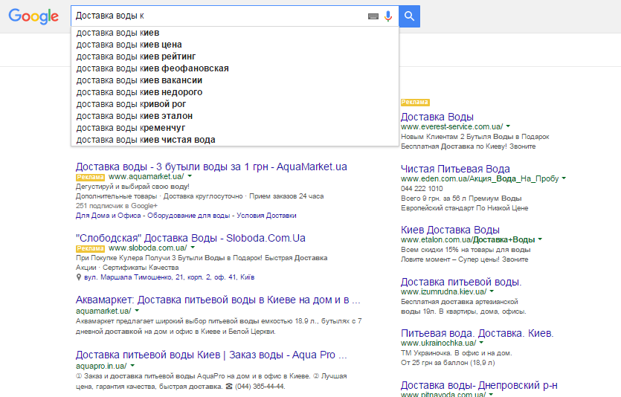Click the yellow Реклама badge above right ads
This screenshot has width=621, height=397.
pos(415,102)
